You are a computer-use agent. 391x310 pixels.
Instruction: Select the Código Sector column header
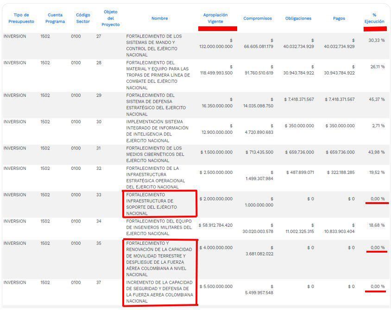click(x=83, y=18)
